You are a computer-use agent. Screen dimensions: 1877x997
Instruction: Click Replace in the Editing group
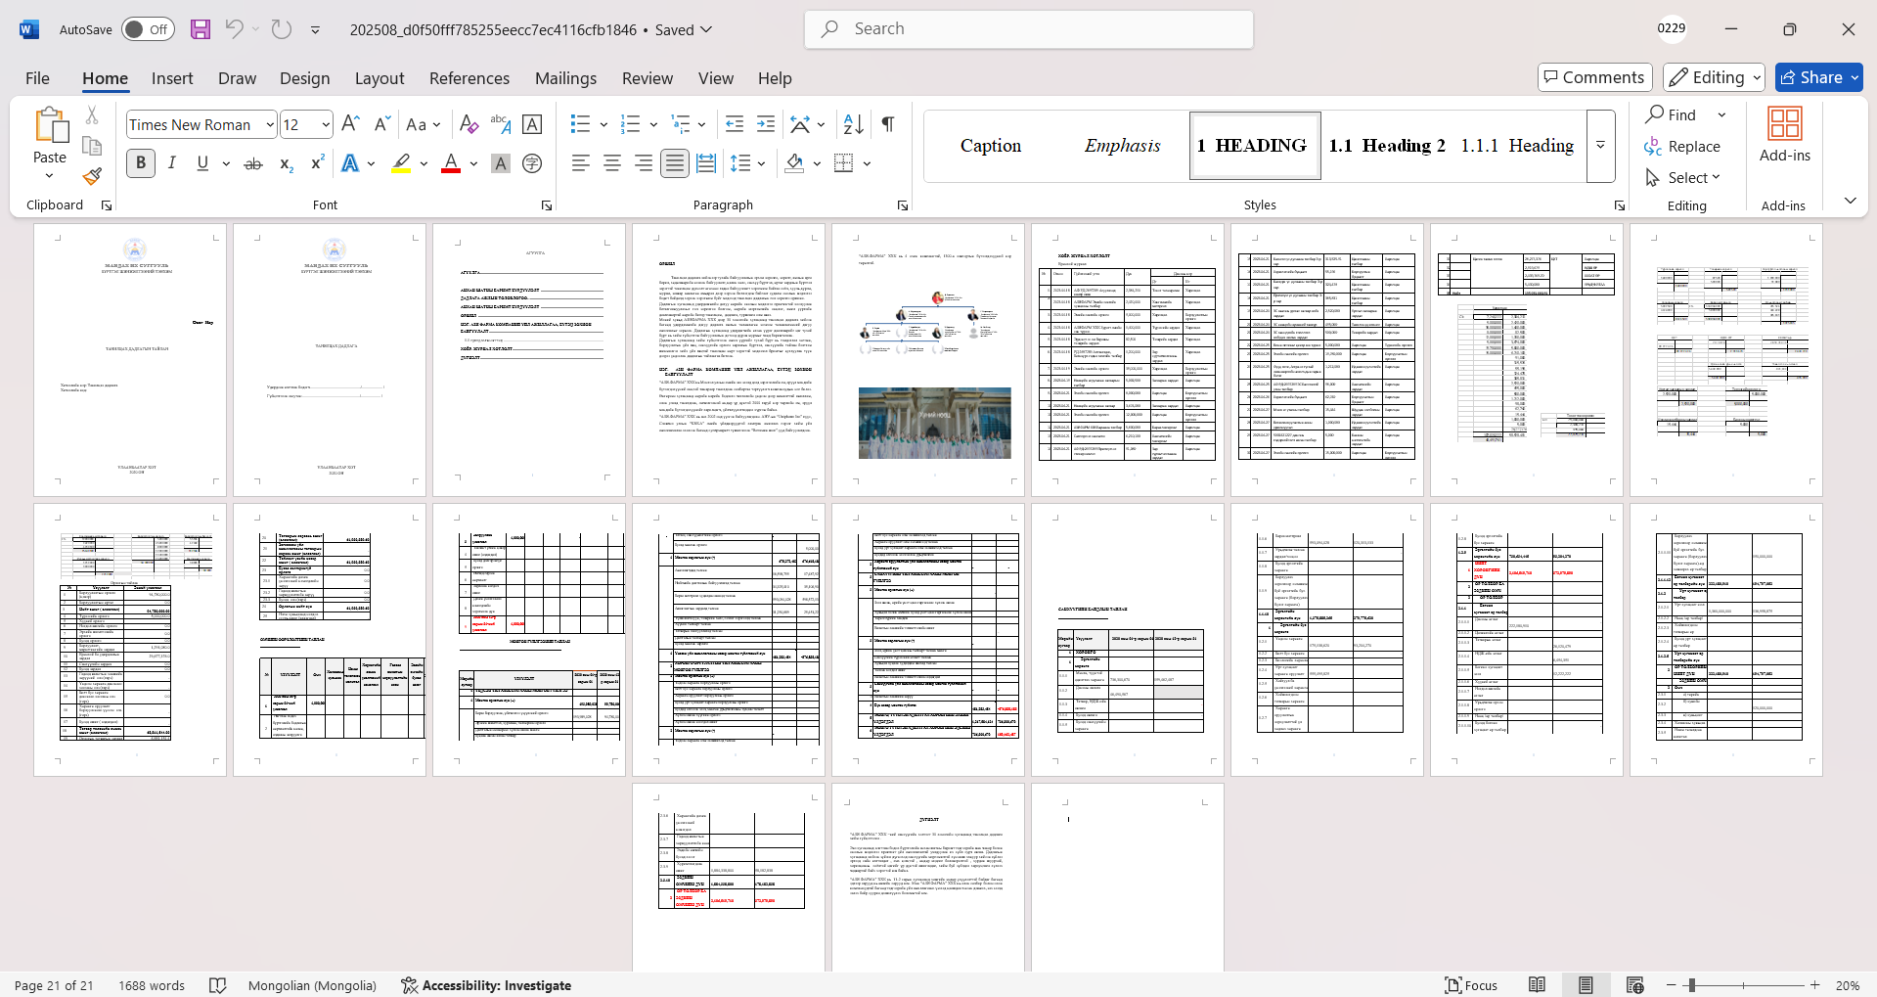coord(1682,146)
